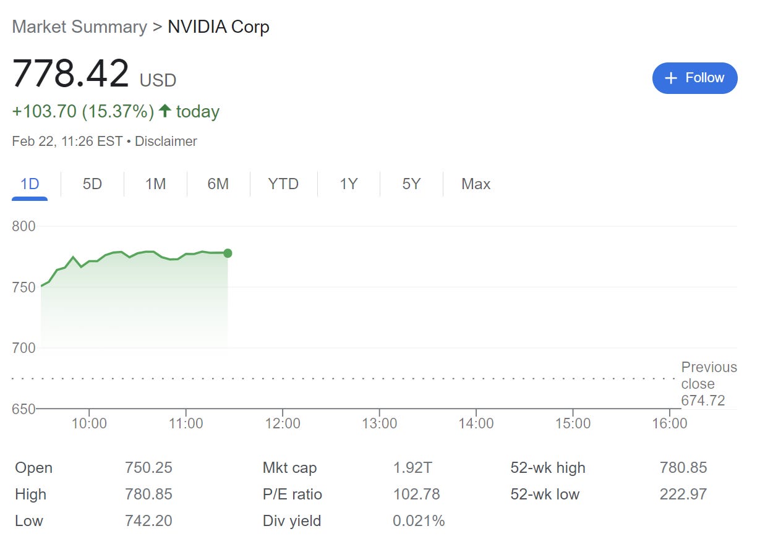Switch to the 5D chart tab

click(92, 184)
